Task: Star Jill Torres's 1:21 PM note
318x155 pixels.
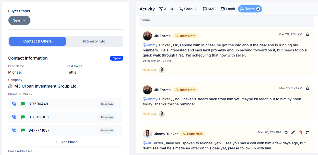Action: coord(308,88)
